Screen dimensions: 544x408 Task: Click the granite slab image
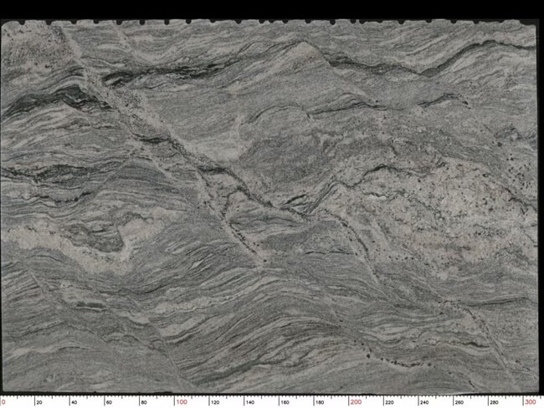270,206
